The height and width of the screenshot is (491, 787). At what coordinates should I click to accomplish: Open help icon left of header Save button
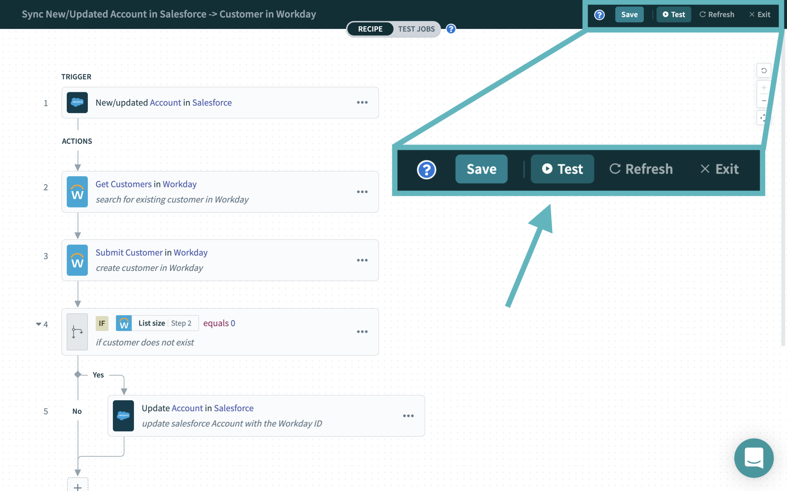pyautogui.click(x=599, y=15)
